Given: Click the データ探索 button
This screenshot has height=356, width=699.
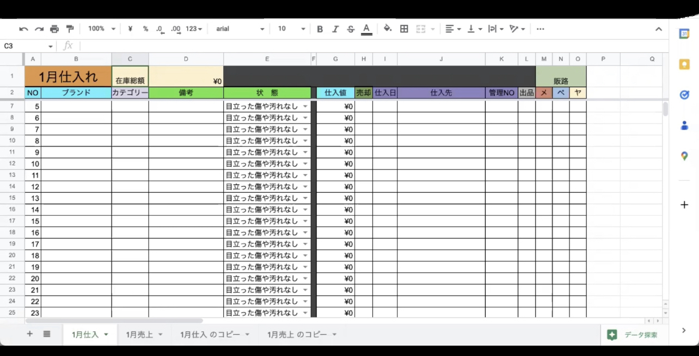Looking at the screenshot, I should (633, 335).
